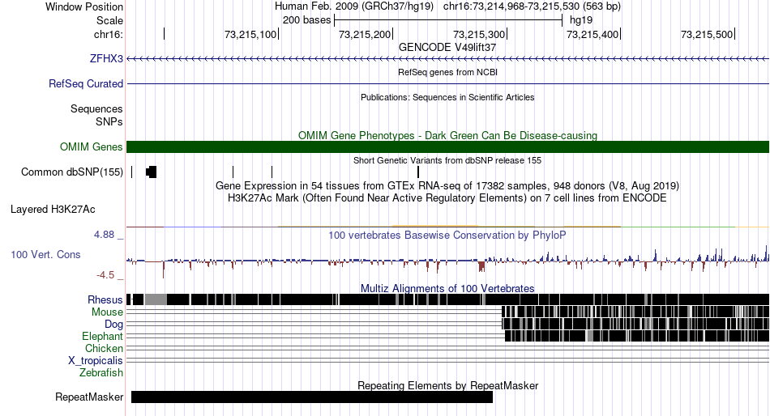This screenshot has height=416, width=770.
Task: Click the 73,215,500 ruler position
Action: click(707, 34)
